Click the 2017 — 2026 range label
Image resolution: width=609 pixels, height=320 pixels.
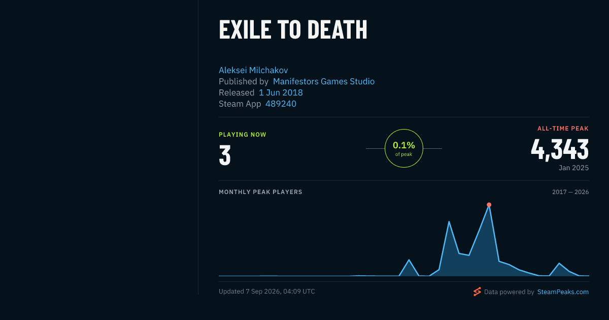570,192
